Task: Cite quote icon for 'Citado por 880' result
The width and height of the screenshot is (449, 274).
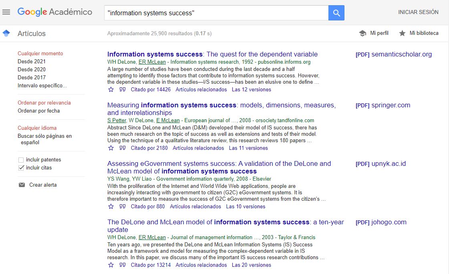Action: click(123, 206)
